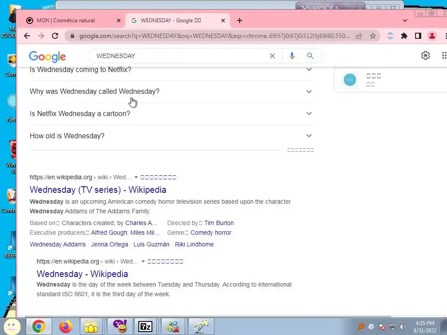Click the orange magnifier tray icon
This screenshot has height=335, width=447.
click(x=361, y=326)
